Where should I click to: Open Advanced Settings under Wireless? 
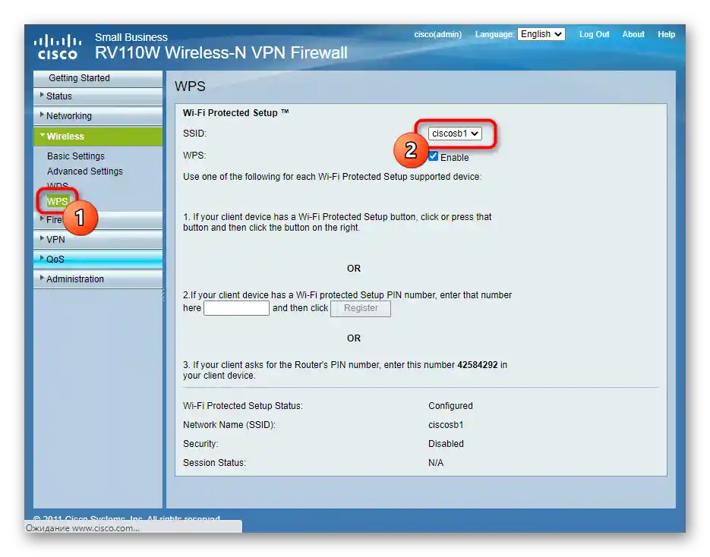(85, 172)
